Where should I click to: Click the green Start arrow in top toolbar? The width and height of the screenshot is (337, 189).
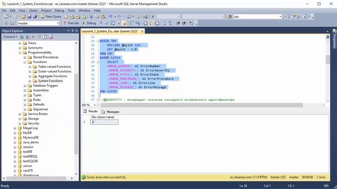[x=153, y=16]
